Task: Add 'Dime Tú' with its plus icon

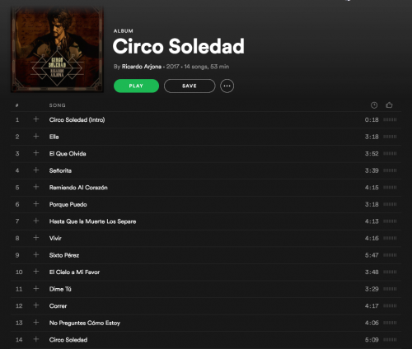Action: pos(36,288)
